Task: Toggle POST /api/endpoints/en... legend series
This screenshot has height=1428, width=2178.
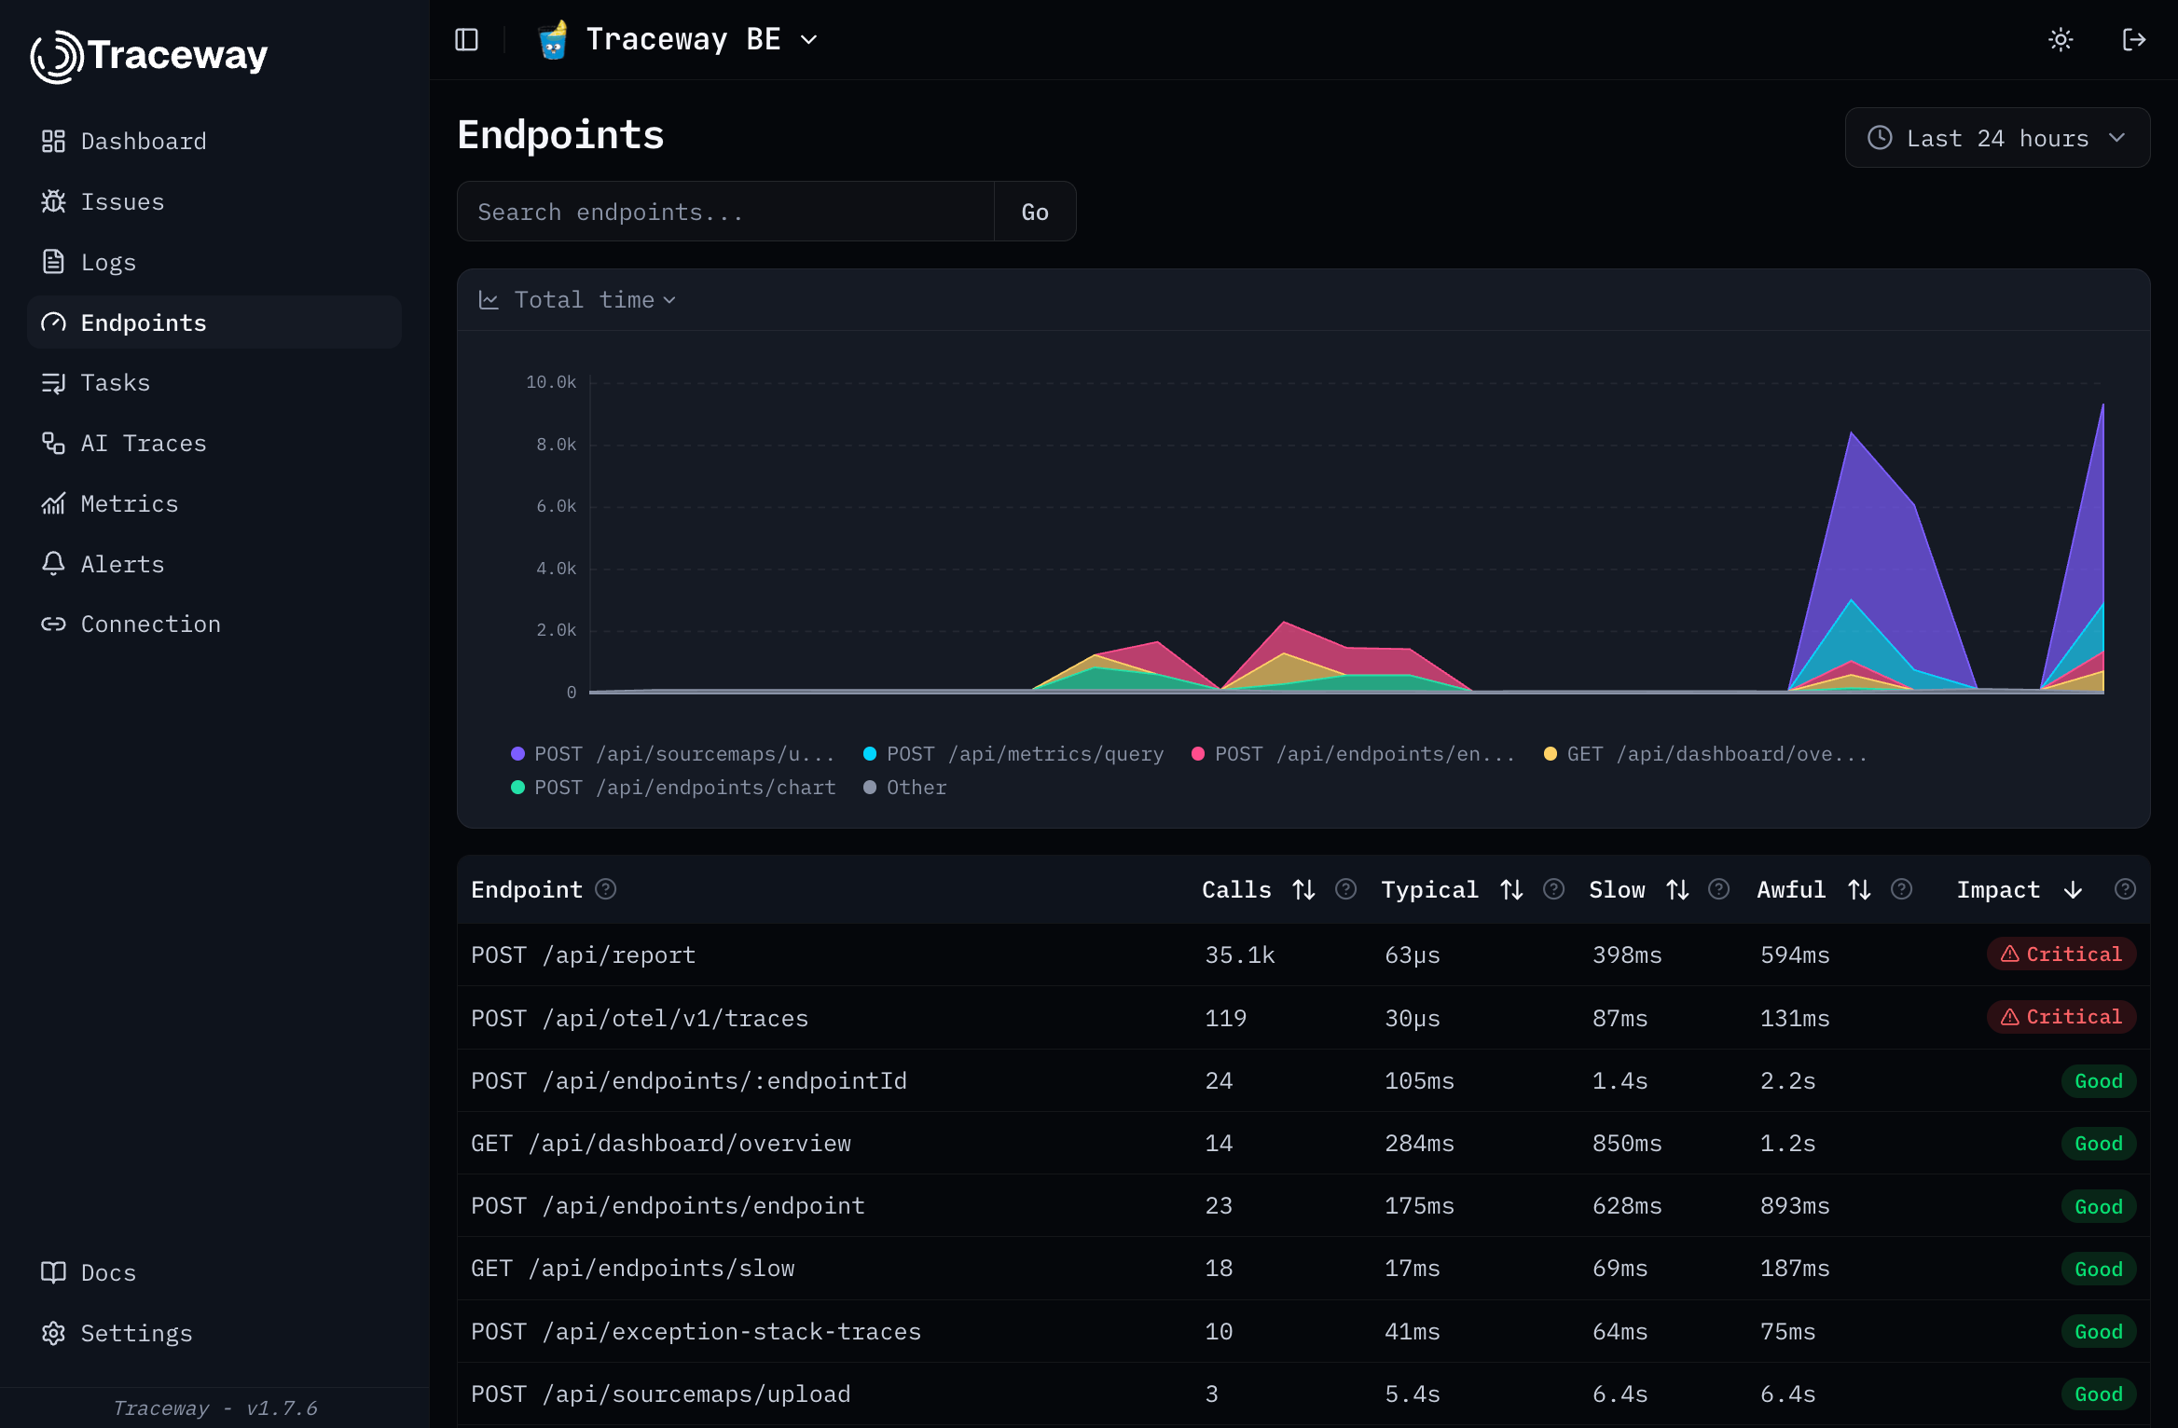Action: coord(1354,754)
